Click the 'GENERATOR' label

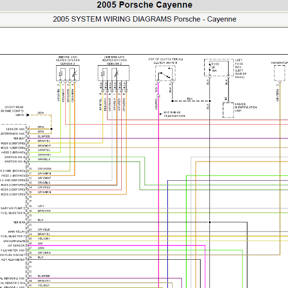click(279, 63)
